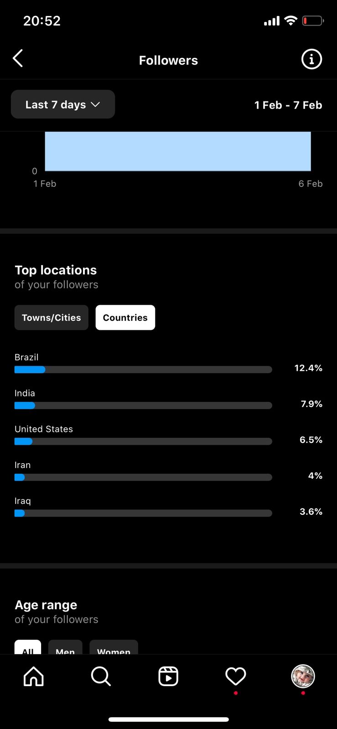Tap the follower growth chart area
337x729 pixels.
[178, 151]
